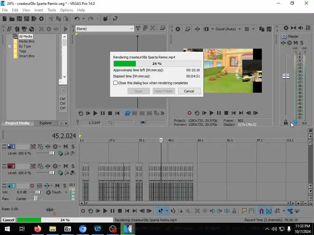Open Project Properties gear icon in toolbar
Viewport: 314px width, 235px height.
tap(41, 19)
